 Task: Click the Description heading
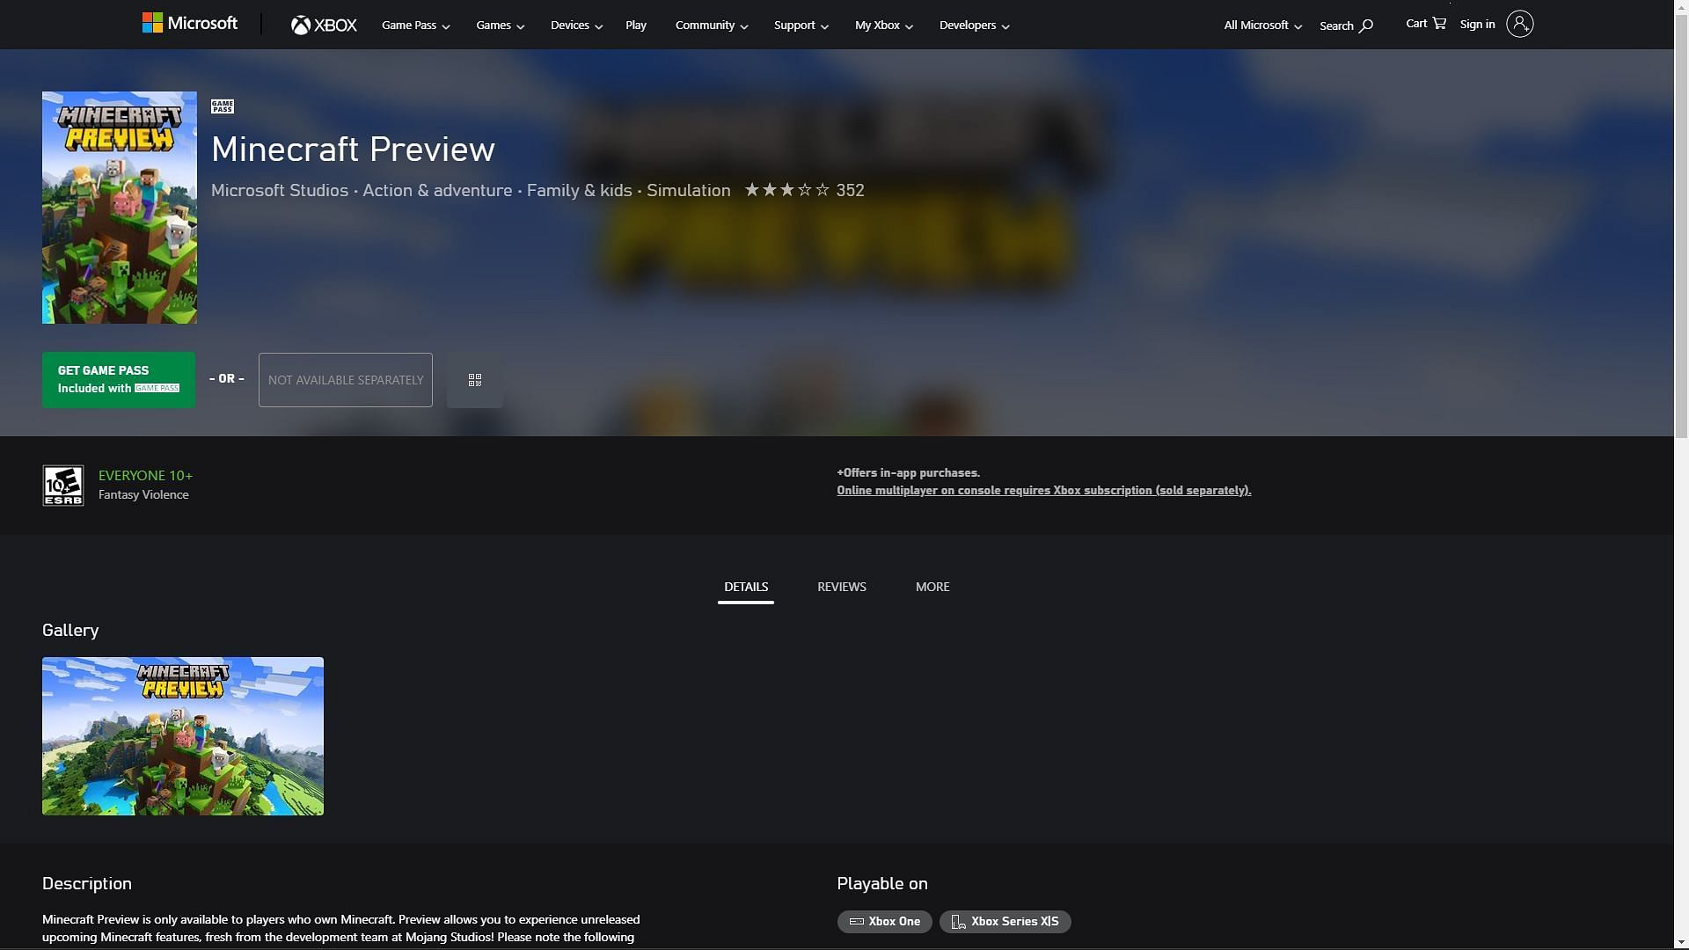tap(87, 883)
